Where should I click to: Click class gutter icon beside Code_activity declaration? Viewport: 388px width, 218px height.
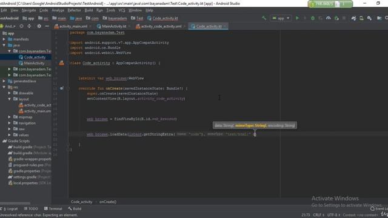(x=61, y=63)
